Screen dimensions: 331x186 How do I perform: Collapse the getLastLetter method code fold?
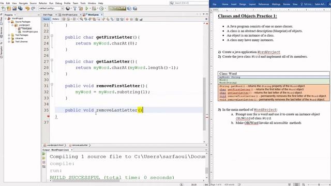[52, 60]
